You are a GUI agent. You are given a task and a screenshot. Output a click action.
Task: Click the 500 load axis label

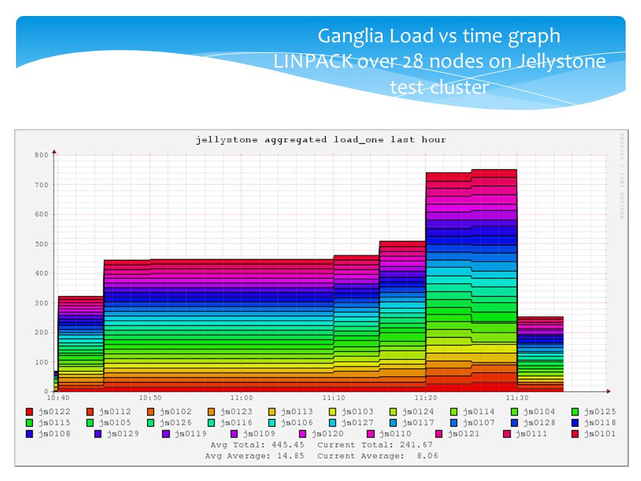pyautogui.click(x=41, y=244)
